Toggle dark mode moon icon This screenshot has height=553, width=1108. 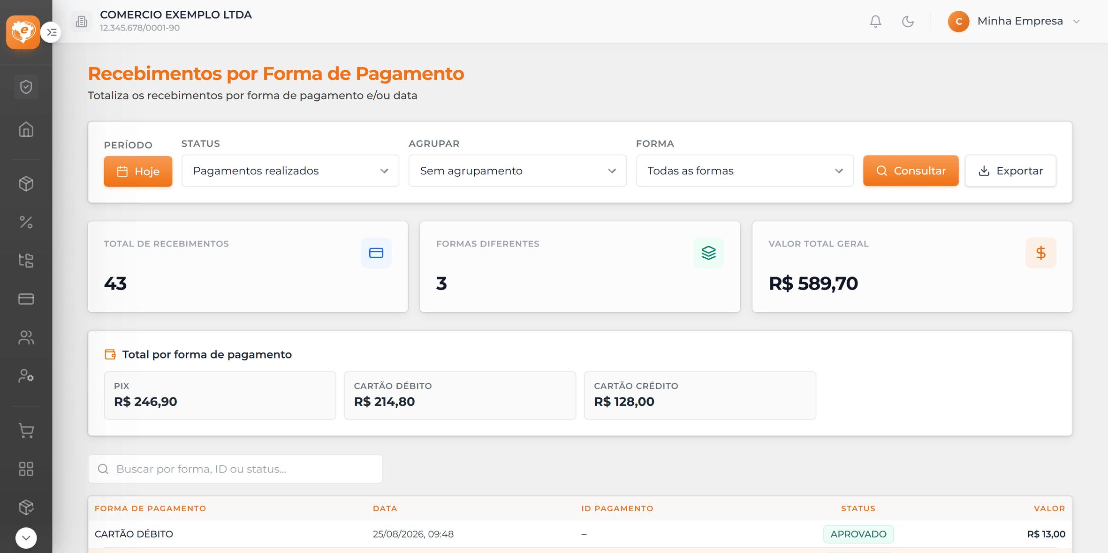(x=908, y=22)
